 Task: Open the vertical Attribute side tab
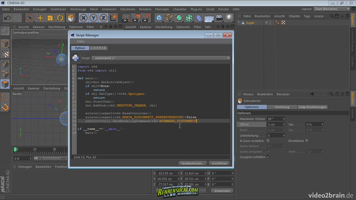click(x=353, y=98)
